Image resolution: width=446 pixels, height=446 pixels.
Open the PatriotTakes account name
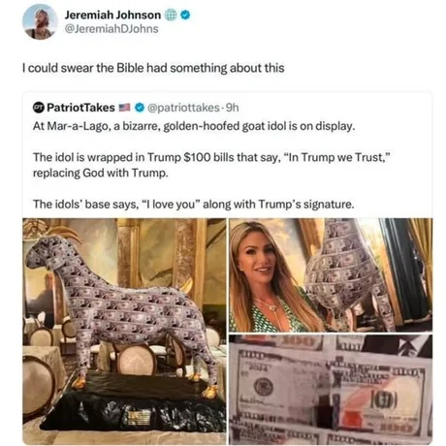(x=80, y=108)
